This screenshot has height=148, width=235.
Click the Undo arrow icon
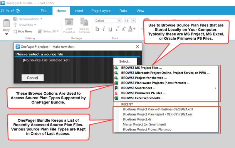point(8,11)
